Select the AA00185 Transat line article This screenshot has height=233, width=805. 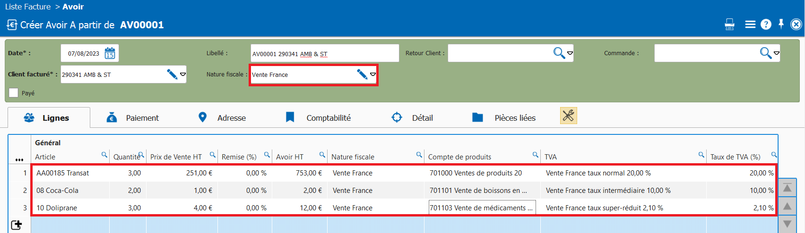63,173
